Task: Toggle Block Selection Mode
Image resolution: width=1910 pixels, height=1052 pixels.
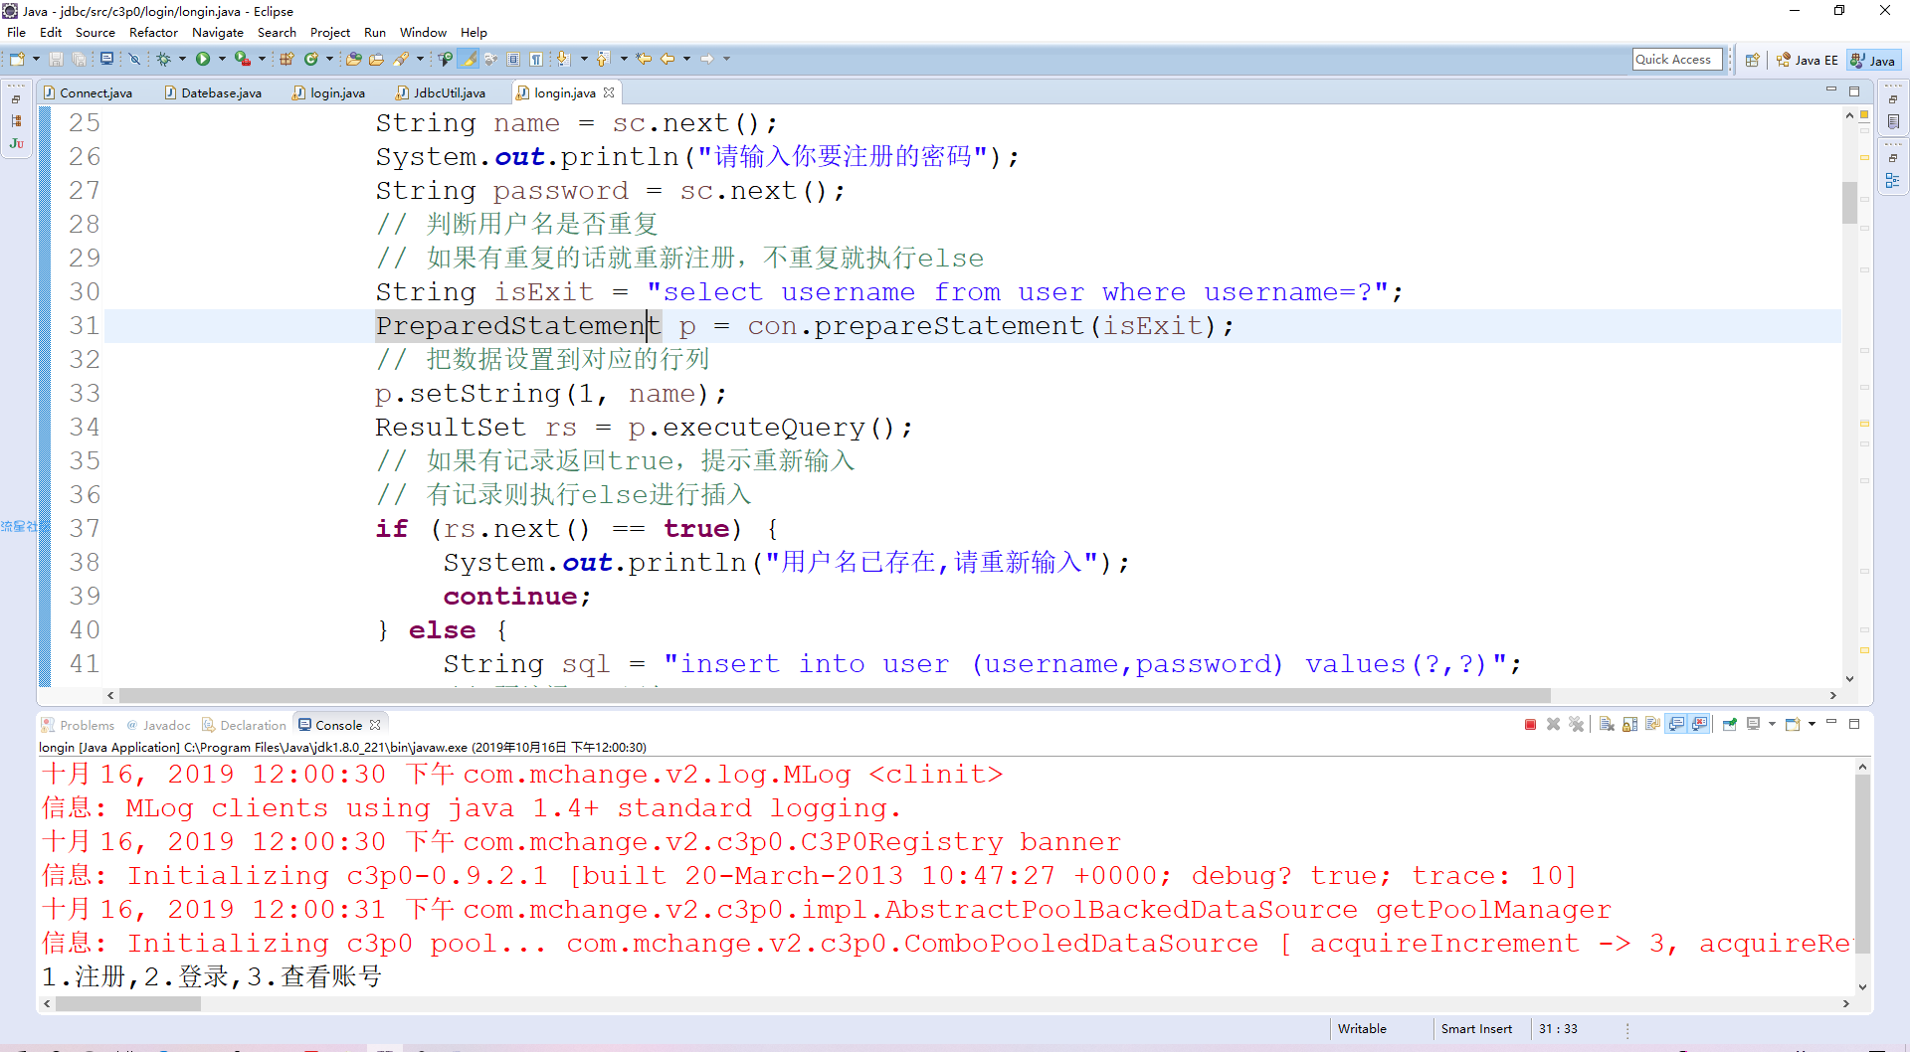Action: pyautogui.click(x=513, y=60)
